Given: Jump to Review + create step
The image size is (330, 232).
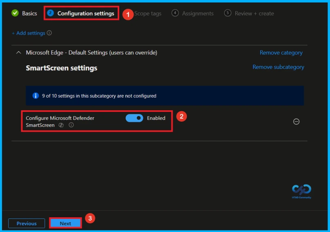Looking at the screenshot, I should [249, 13].
